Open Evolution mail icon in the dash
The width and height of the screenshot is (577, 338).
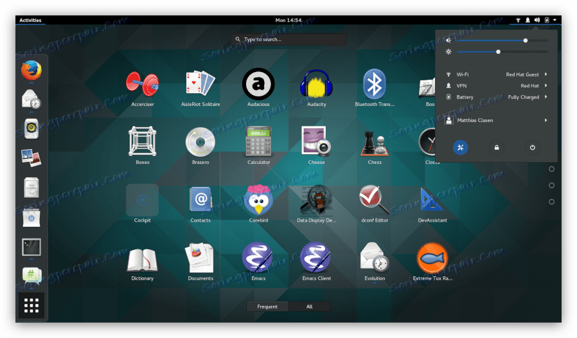click(x=31, y=99)
